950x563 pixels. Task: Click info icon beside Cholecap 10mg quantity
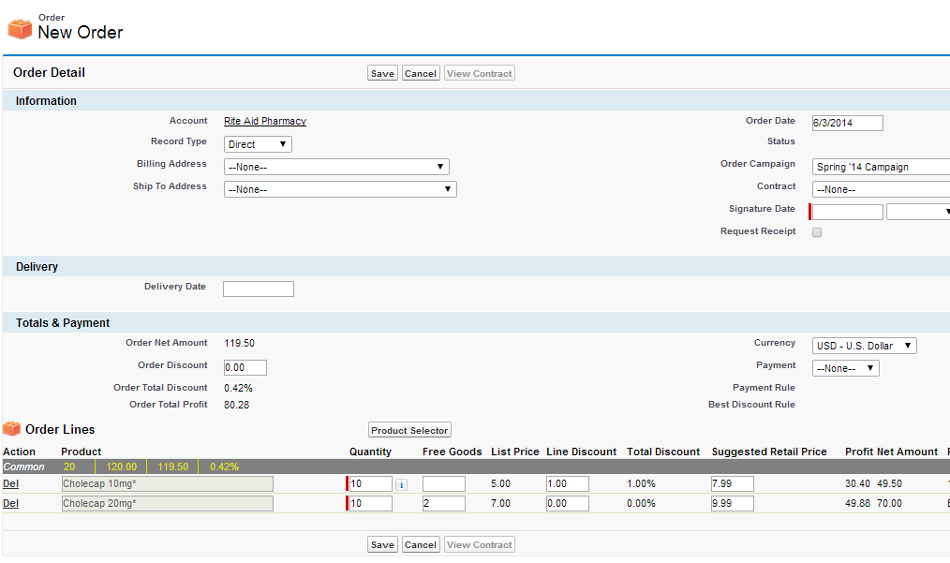coord(401,485)
